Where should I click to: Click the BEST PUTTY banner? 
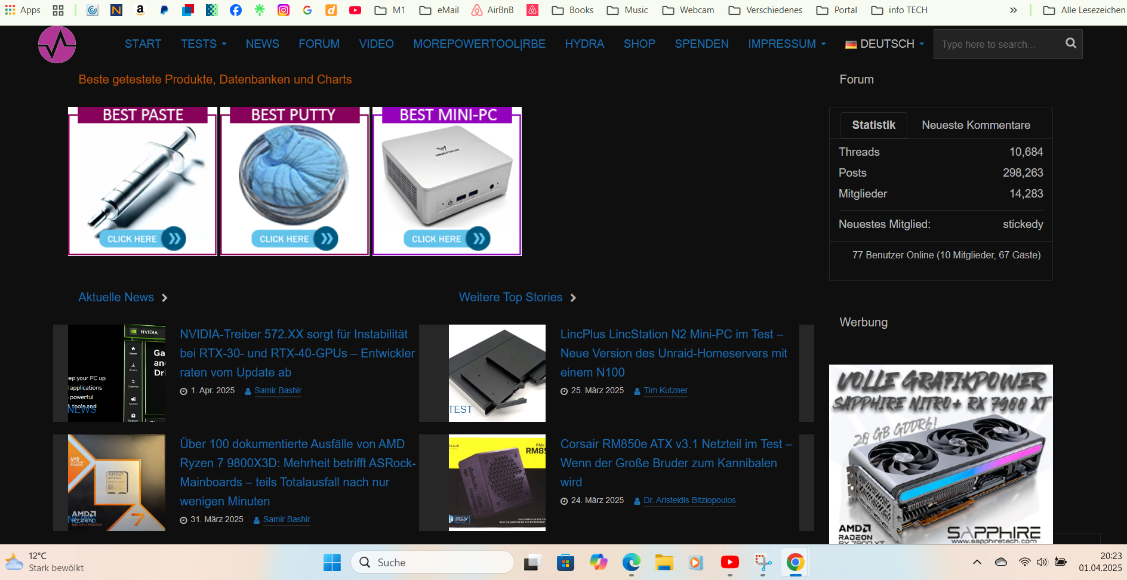click(x=295, y=181)
